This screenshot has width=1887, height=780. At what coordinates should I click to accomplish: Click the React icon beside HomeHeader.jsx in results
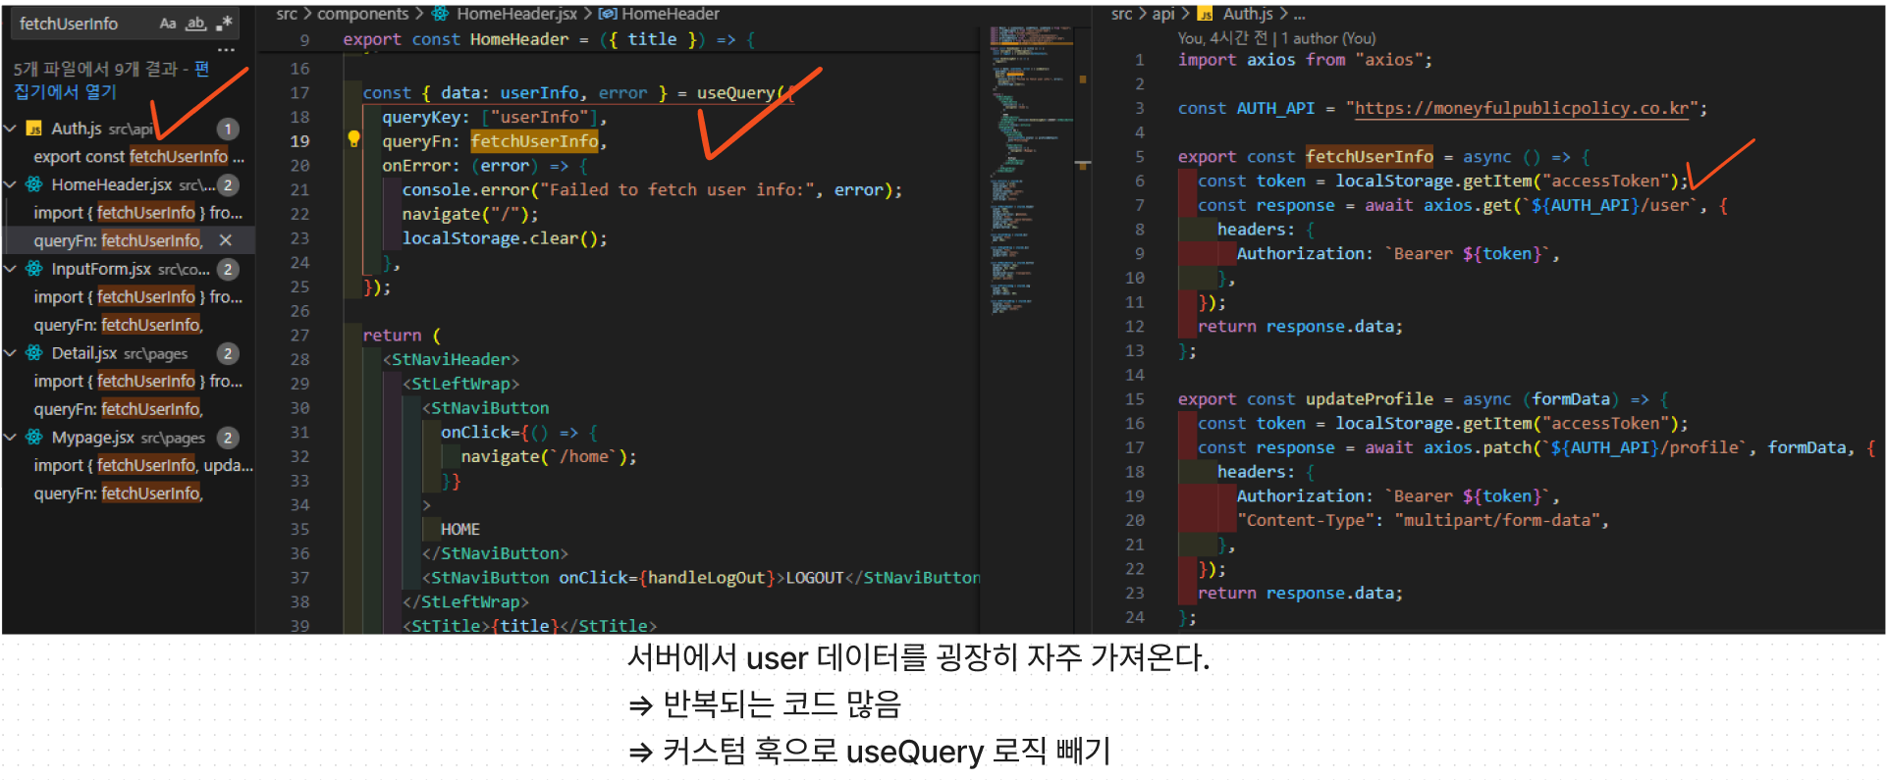click(x=33, y=184)
